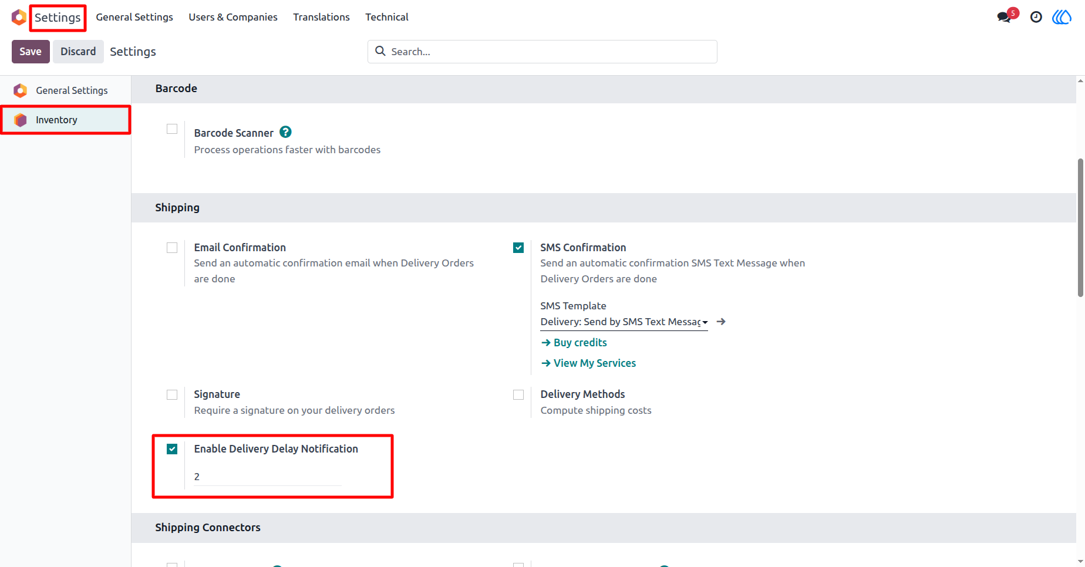Image resolution: width=1085 pixels, height=567 pixels.
Task: Click the Save button
Action: point(31,52)
